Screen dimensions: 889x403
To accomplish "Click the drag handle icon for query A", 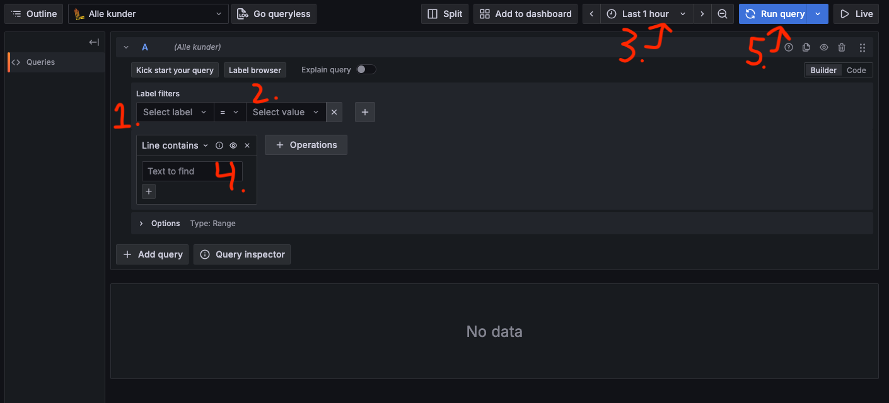I will 863,47.
